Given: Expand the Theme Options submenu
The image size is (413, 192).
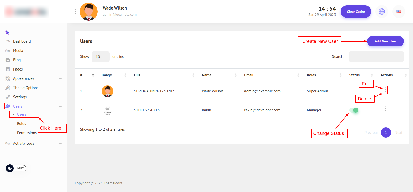Looking at the screenshot, I should 60,88.
